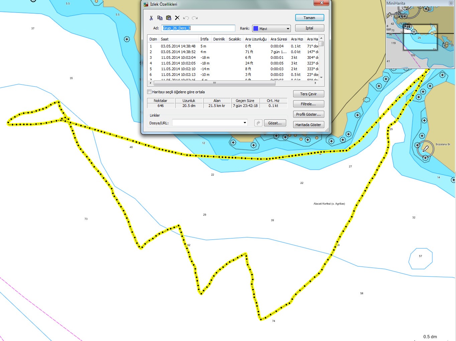Click the horizontal scrollbar right arrow in table
456x341 pixels.
coord(316,83)
